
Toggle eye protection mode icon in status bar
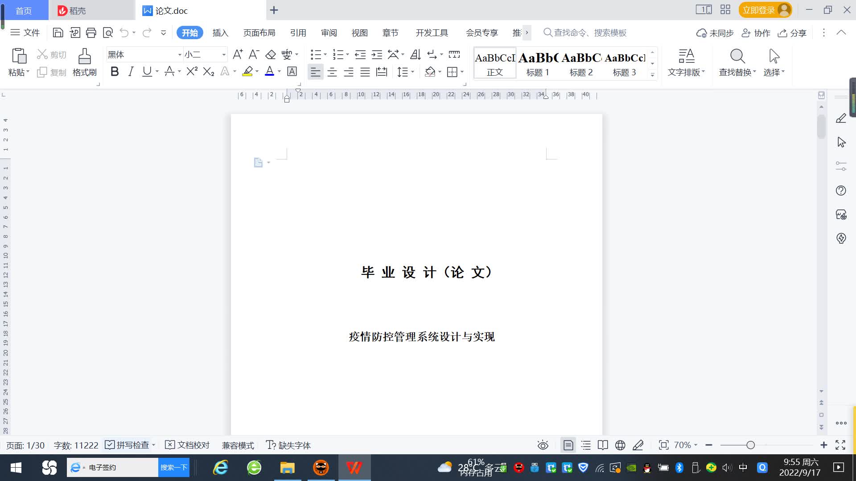[543, 445]
